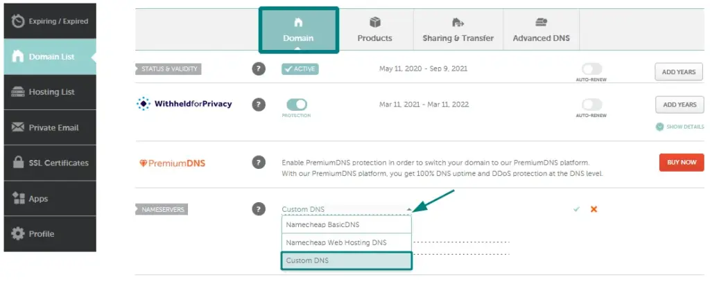Click the Hosting List server icon
710x286 pixels.
pyautogui.click(x=18, y=92)
